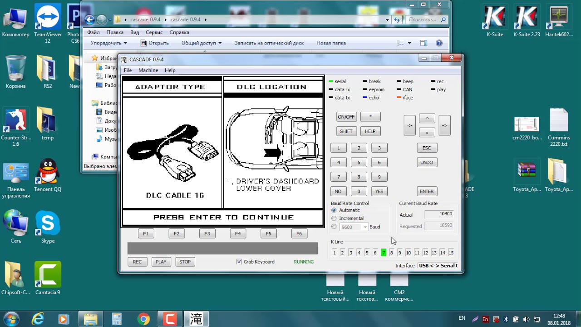Launch K-Suite desktop shortcut
The height and width of the screenshot is (327, 581).
pyautogui.click(x=495, y=21)
